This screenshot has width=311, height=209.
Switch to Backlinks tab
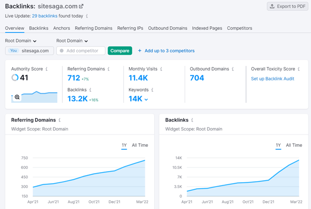(x=39, y=28)
